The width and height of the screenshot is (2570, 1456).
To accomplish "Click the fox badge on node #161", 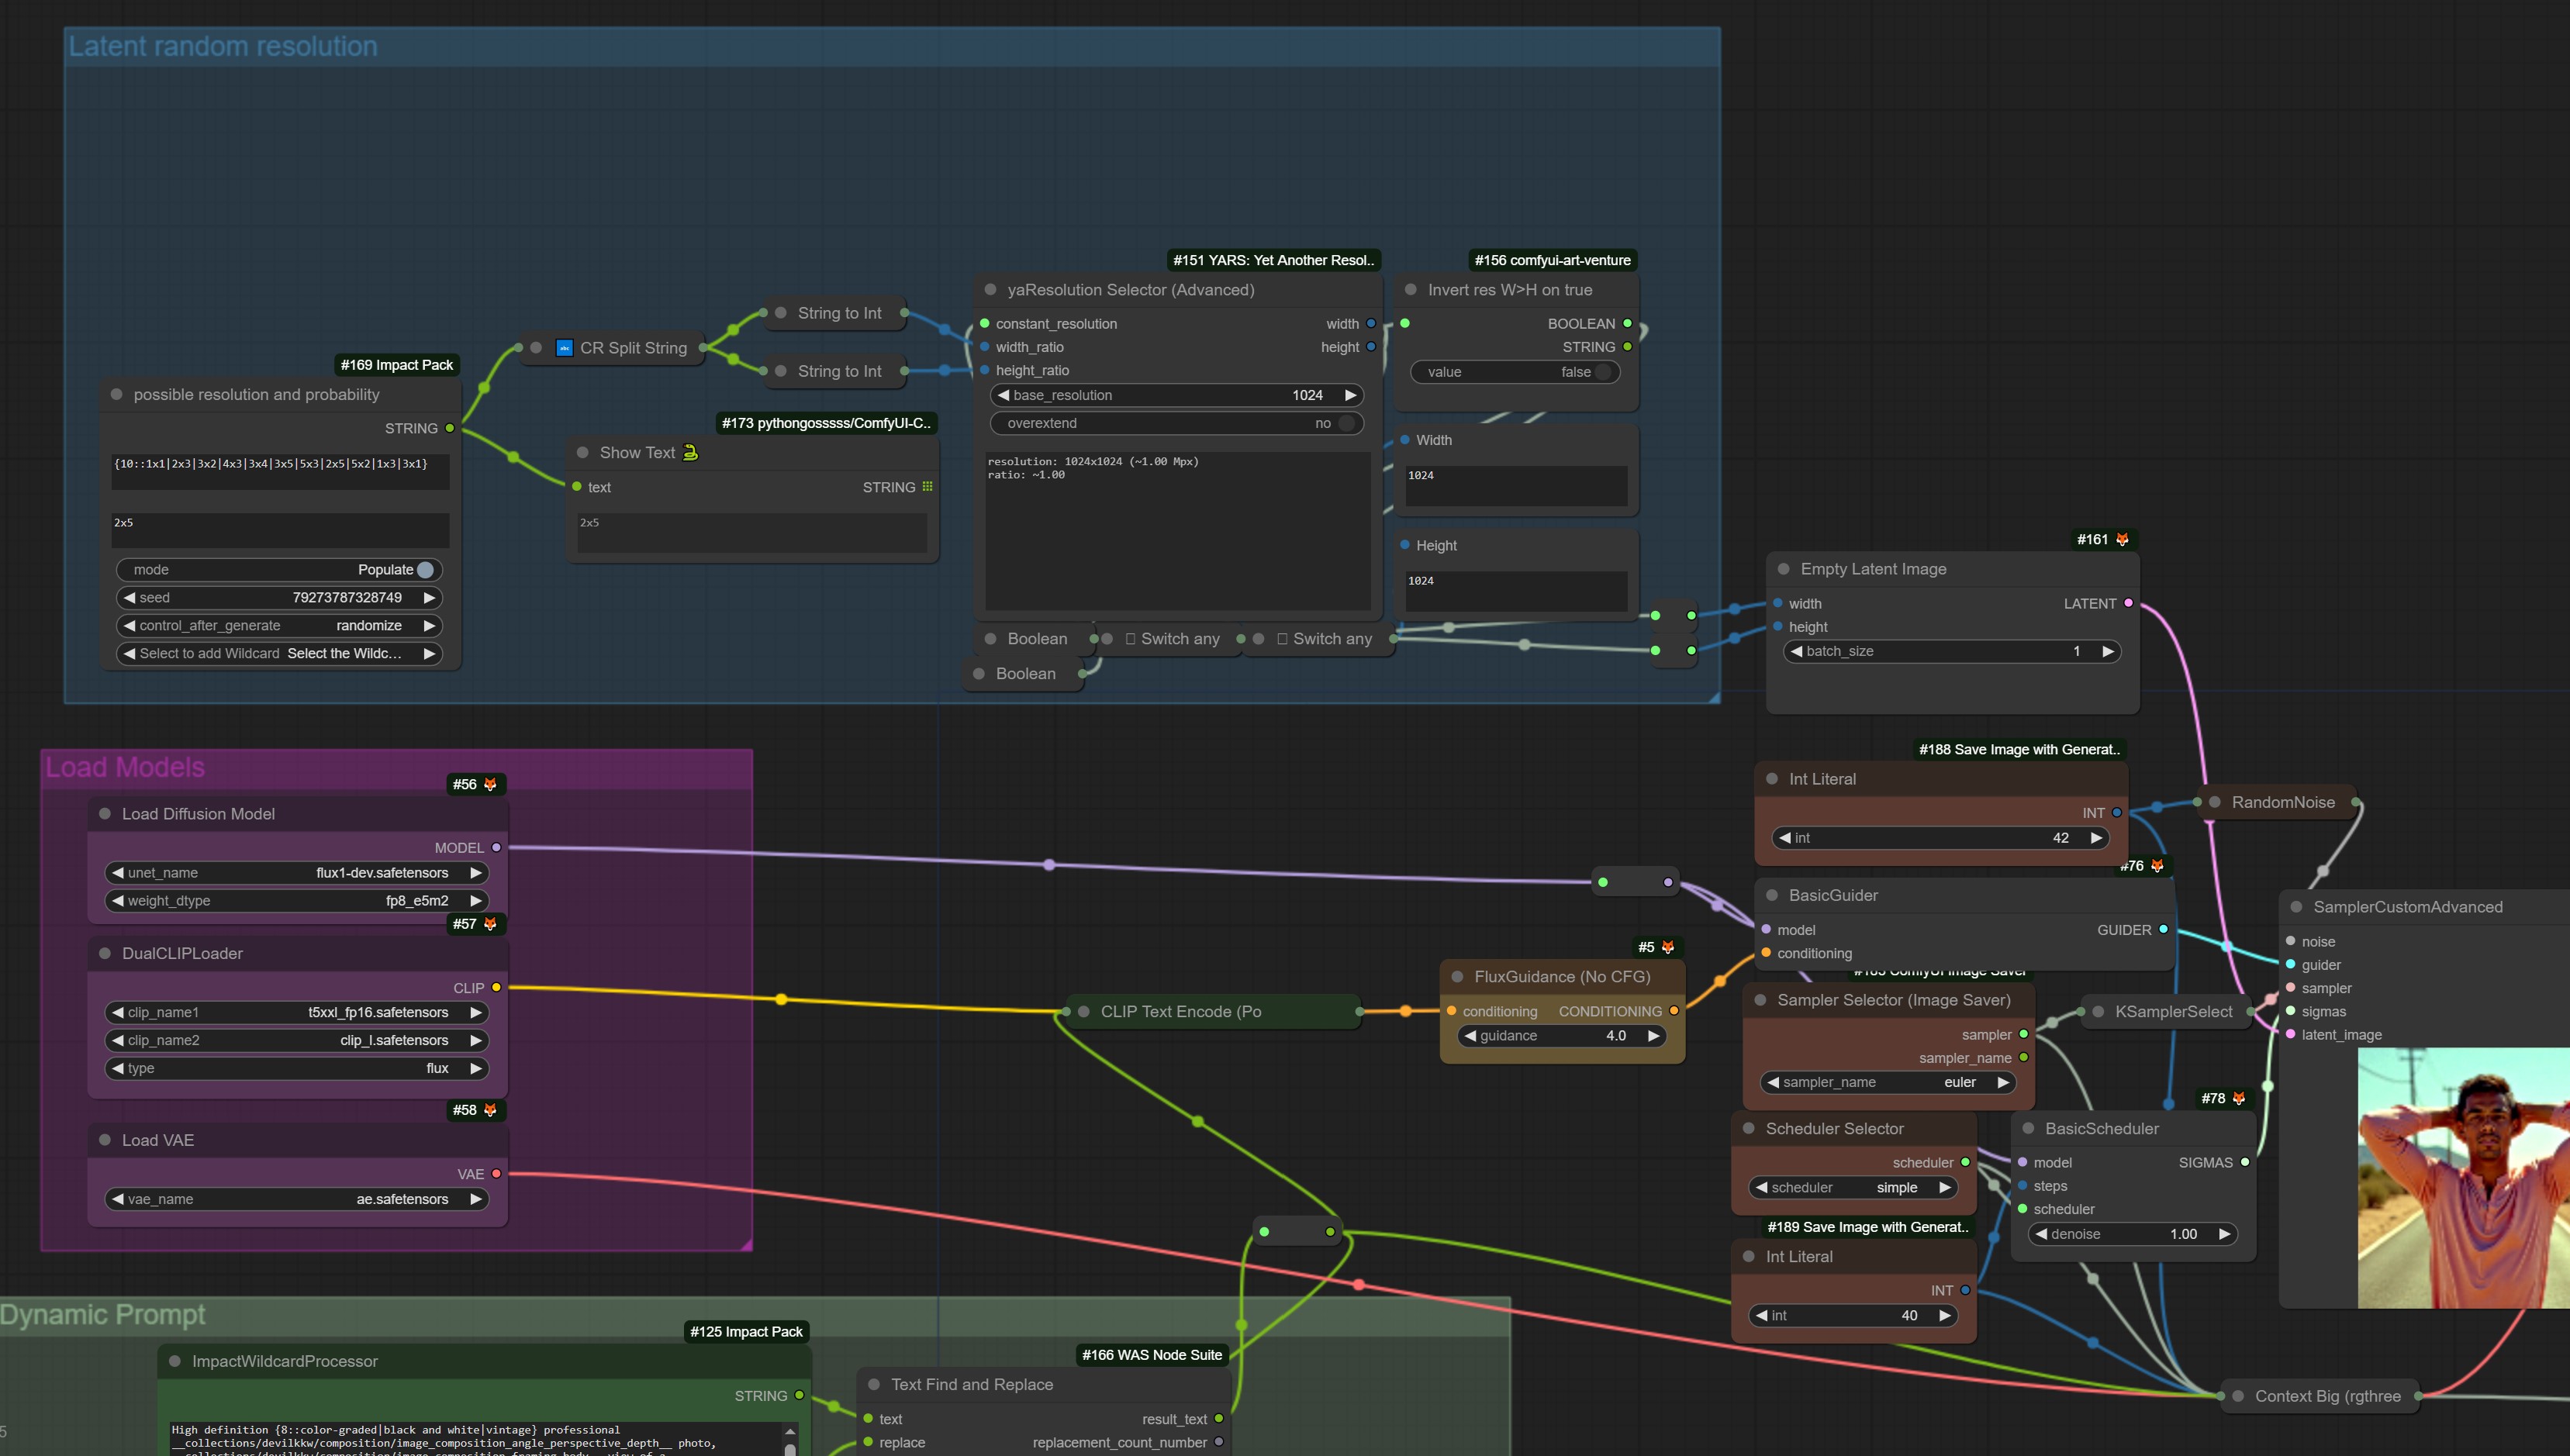I will tap(2122, 539).
